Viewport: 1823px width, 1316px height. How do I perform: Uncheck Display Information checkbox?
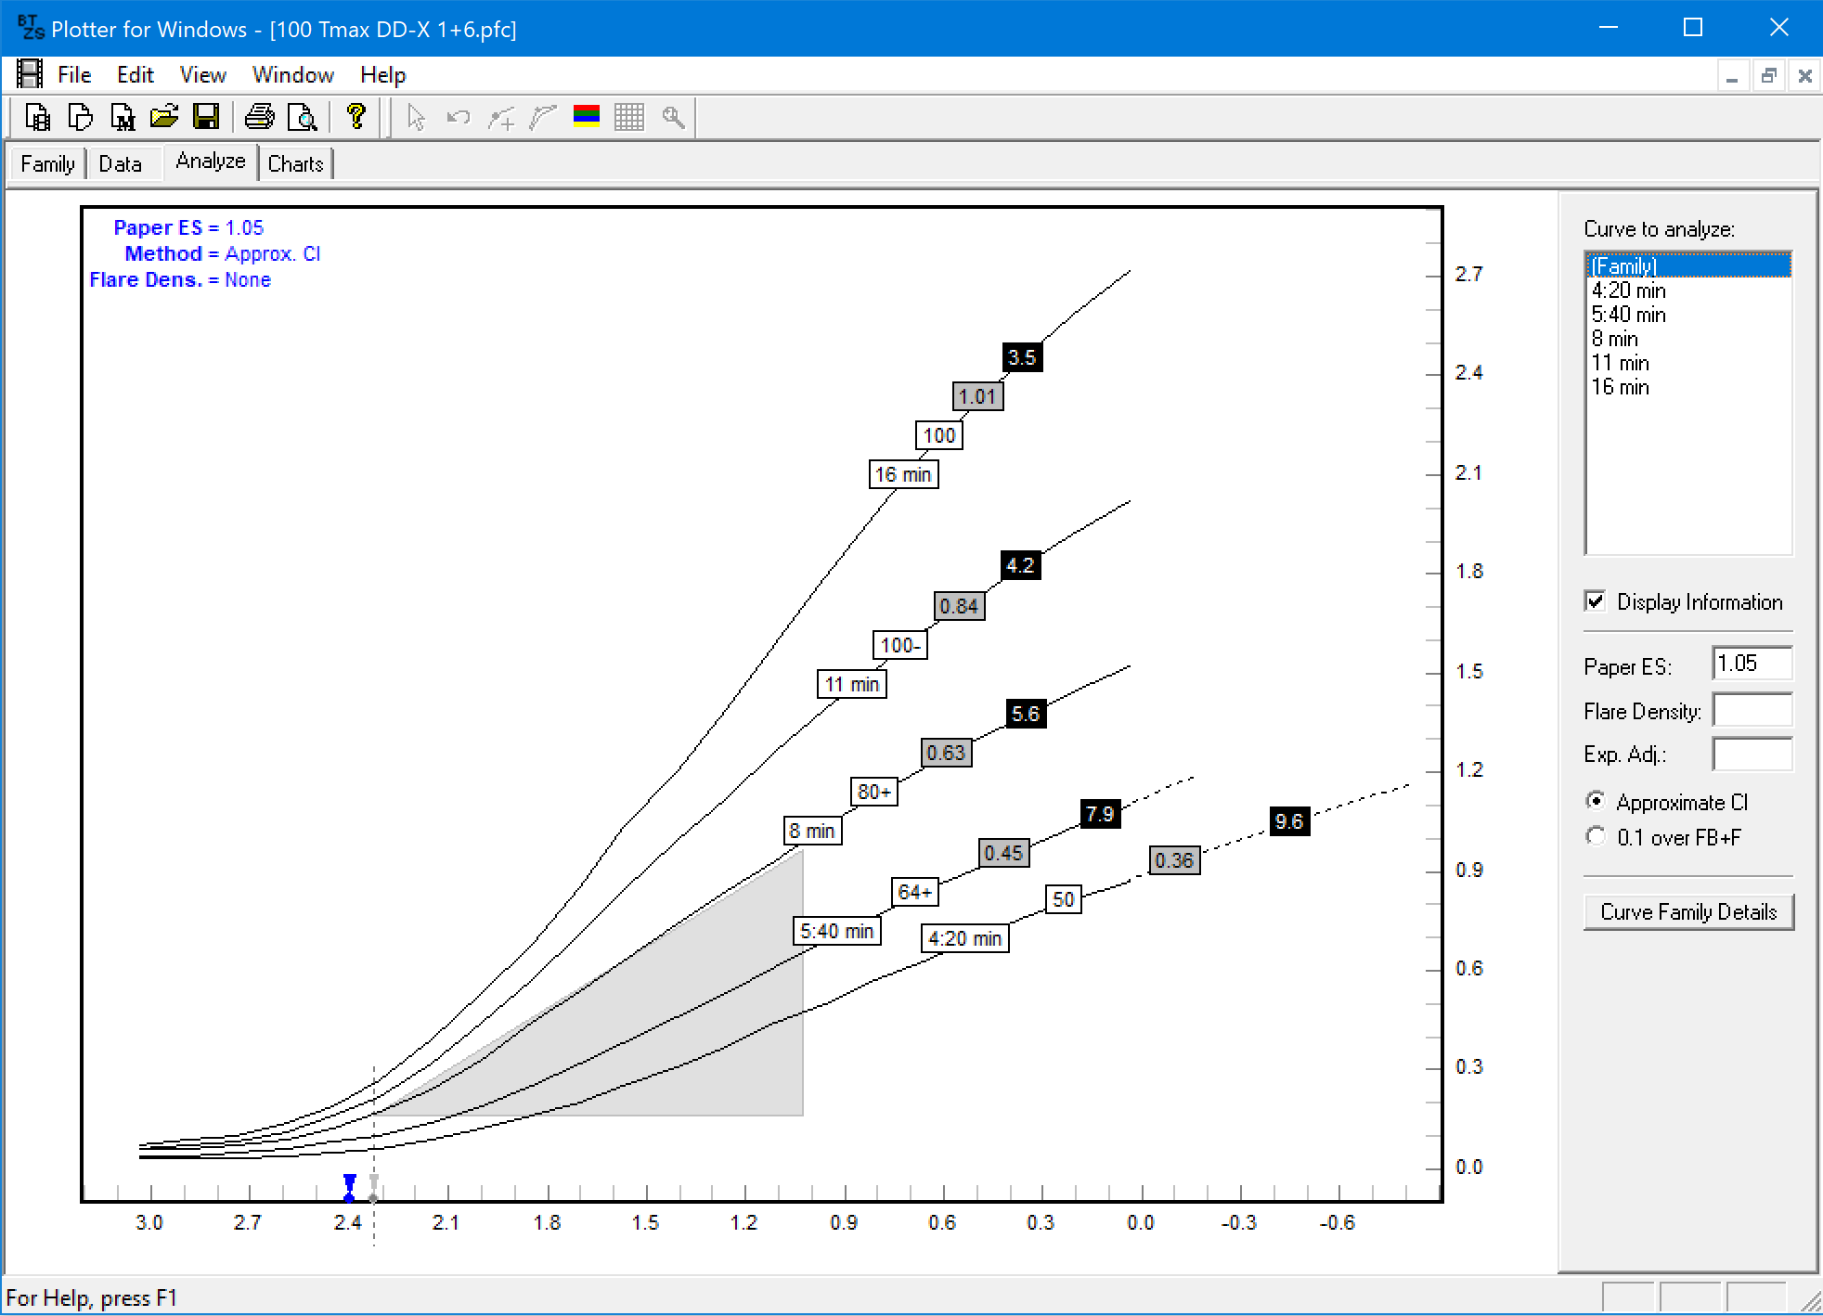[1596, 601]
